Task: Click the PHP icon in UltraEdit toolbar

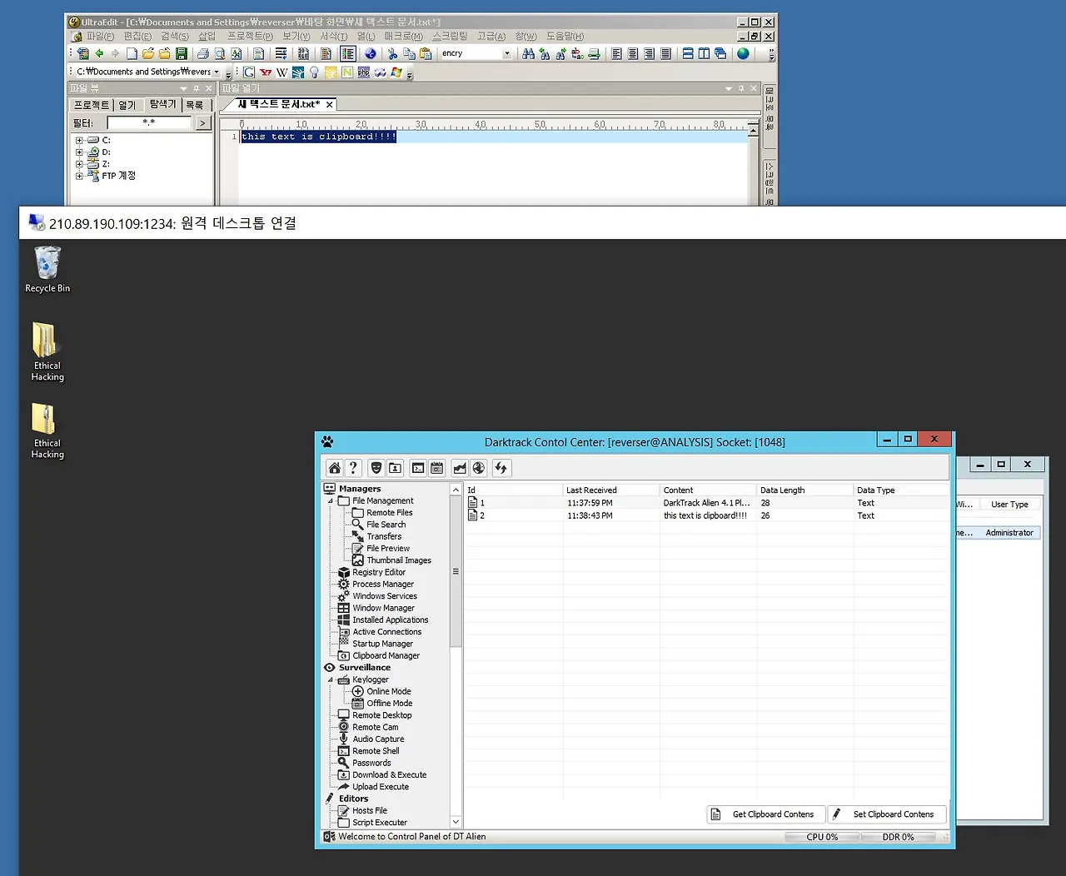Action: [x=363, y=72]
